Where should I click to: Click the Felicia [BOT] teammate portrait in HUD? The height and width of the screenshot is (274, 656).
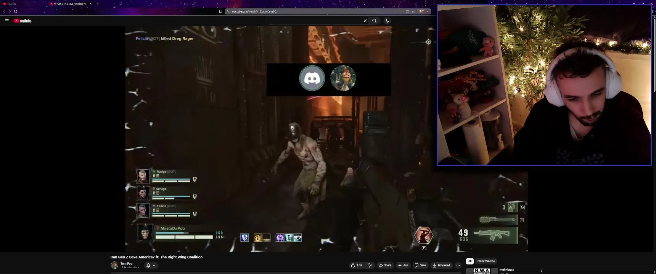143,210
